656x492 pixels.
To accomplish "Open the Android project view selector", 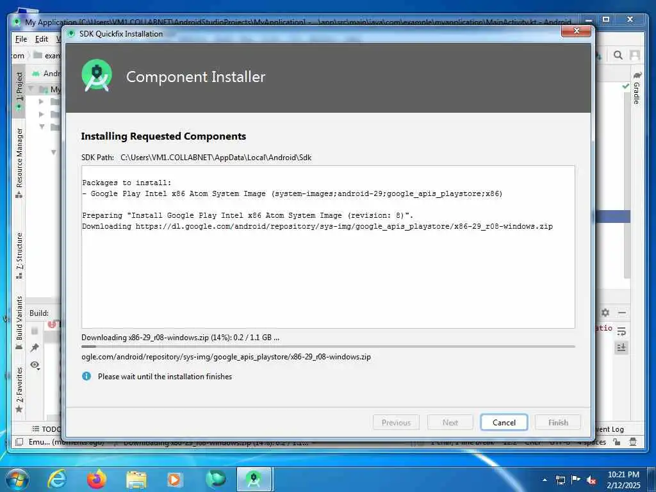I will pyautogui.click(x=47, y=74).
